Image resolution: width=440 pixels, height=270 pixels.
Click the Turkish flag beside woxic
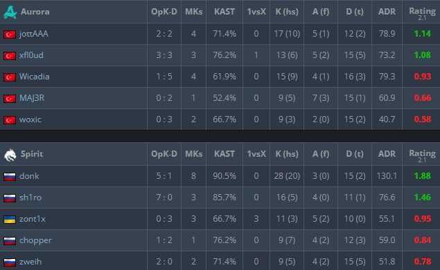coord(10,120)
